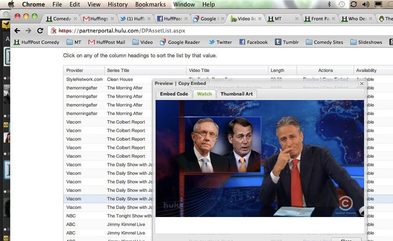Switch to the Embed Code tab

(174, 94)
